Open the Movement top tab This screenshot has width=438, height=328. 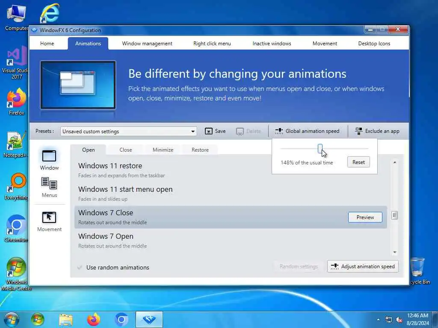pyautogui.click(x=325, y=44)
